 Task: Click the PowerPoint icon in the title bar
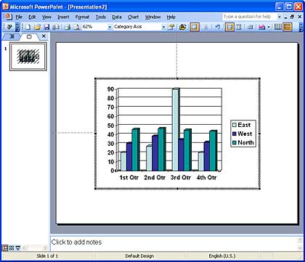point(5,7)
